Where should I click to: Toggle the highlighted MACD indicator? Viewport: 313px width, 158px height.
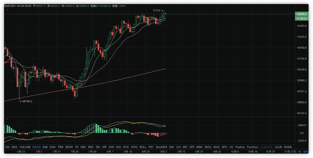tap(37, 147)
